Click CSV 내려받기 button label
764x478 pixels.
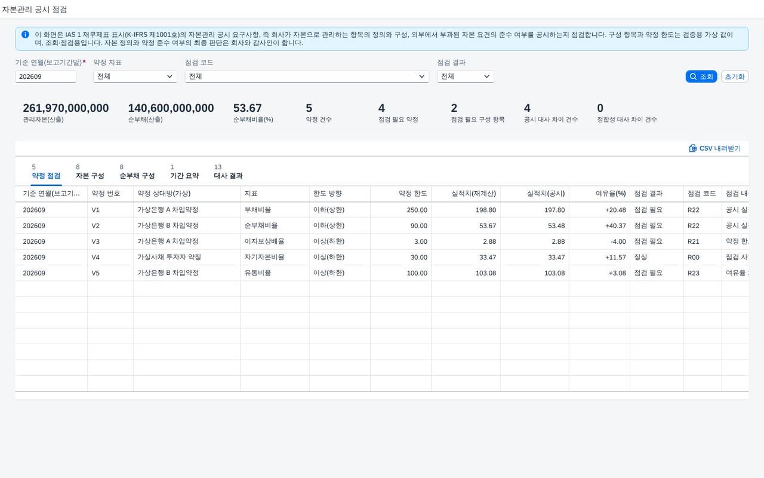coord(720,148)
